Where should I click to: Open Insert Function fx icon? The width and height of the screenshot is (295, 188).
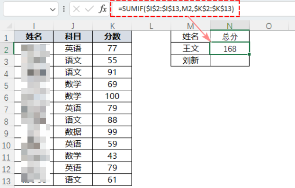point(103,9)
